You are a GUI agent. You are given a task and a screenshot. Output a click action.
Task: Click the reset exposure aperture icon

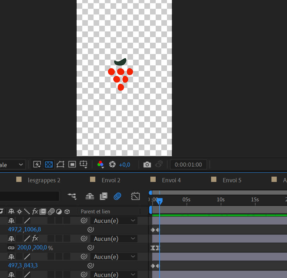point(112,165)
